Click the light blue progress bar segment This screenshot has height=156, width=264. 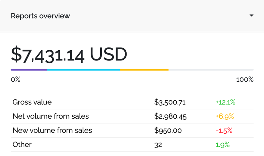(83, 70)
